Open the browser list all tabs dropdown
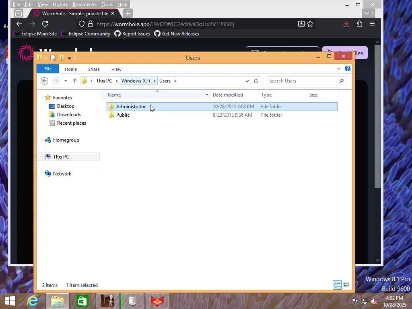 (369, 13)
